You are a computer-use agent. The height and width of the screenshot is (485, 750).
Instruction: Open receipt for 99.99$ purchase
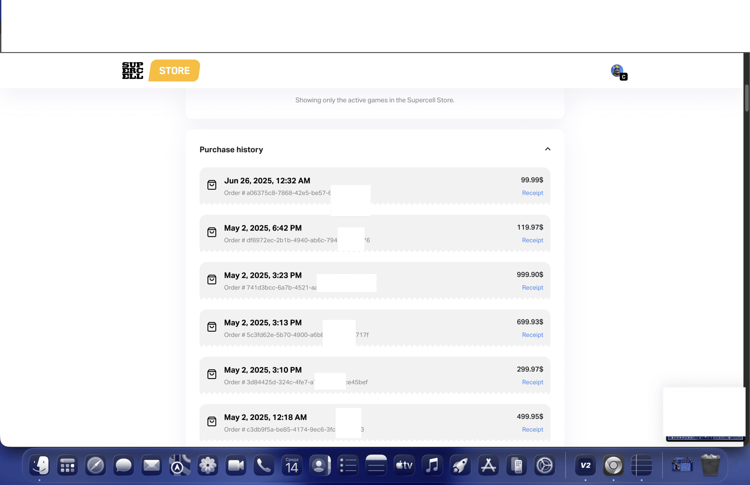pos(532,193)
